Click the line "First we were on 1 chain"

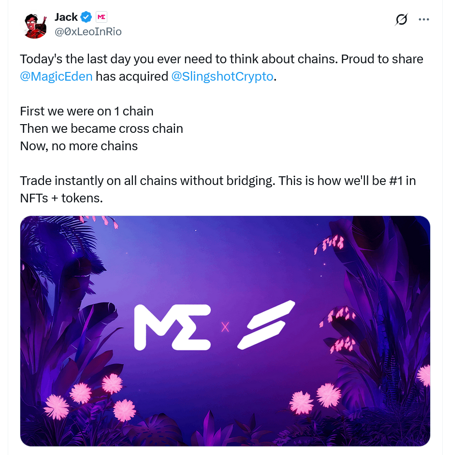click(x=87, y=111)
